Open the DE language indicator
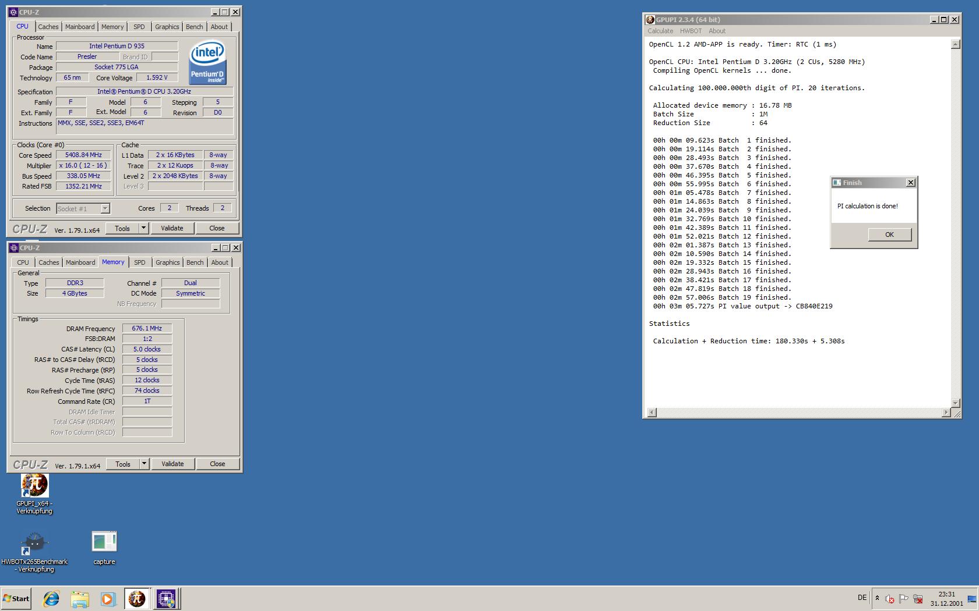 click(862, 598)
